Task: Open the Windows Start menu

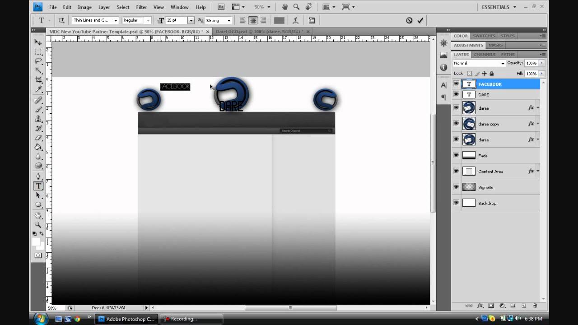Action: point(40,319)
